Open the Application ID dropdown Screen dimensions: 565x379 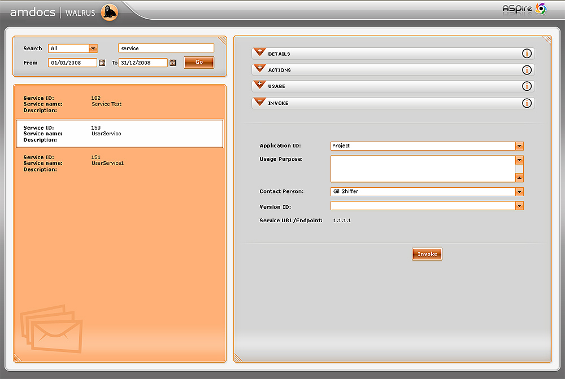[519, 146]
